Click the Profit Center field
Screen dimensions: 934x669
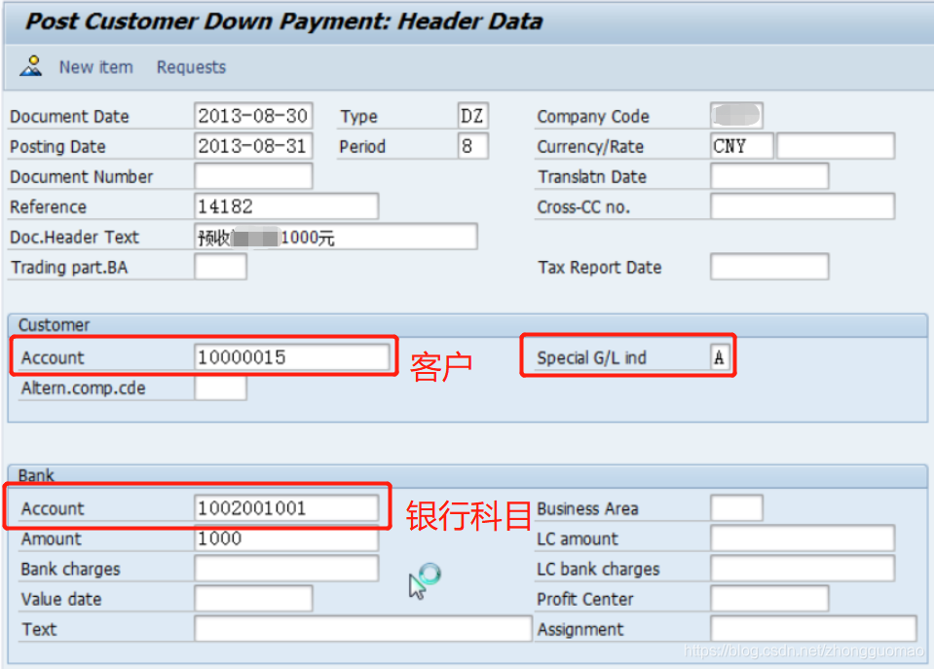click(x=769, y=599)
